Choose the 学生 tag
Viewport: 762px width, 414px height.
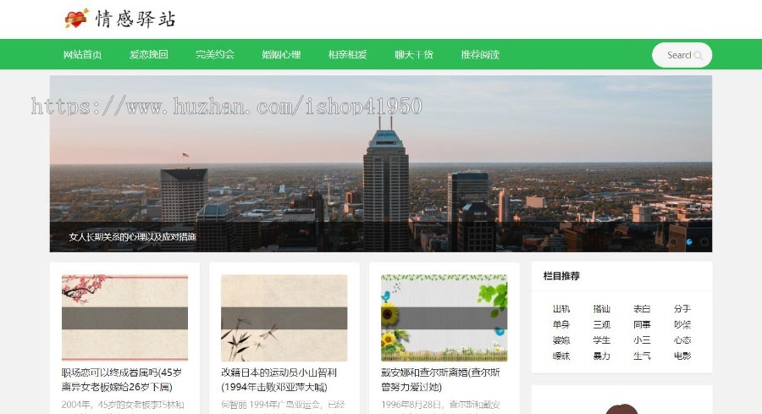coord(602,340)
